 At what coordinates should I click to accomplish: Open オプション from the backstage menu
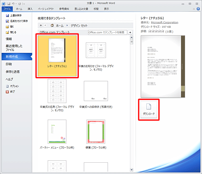pos(13,86)
